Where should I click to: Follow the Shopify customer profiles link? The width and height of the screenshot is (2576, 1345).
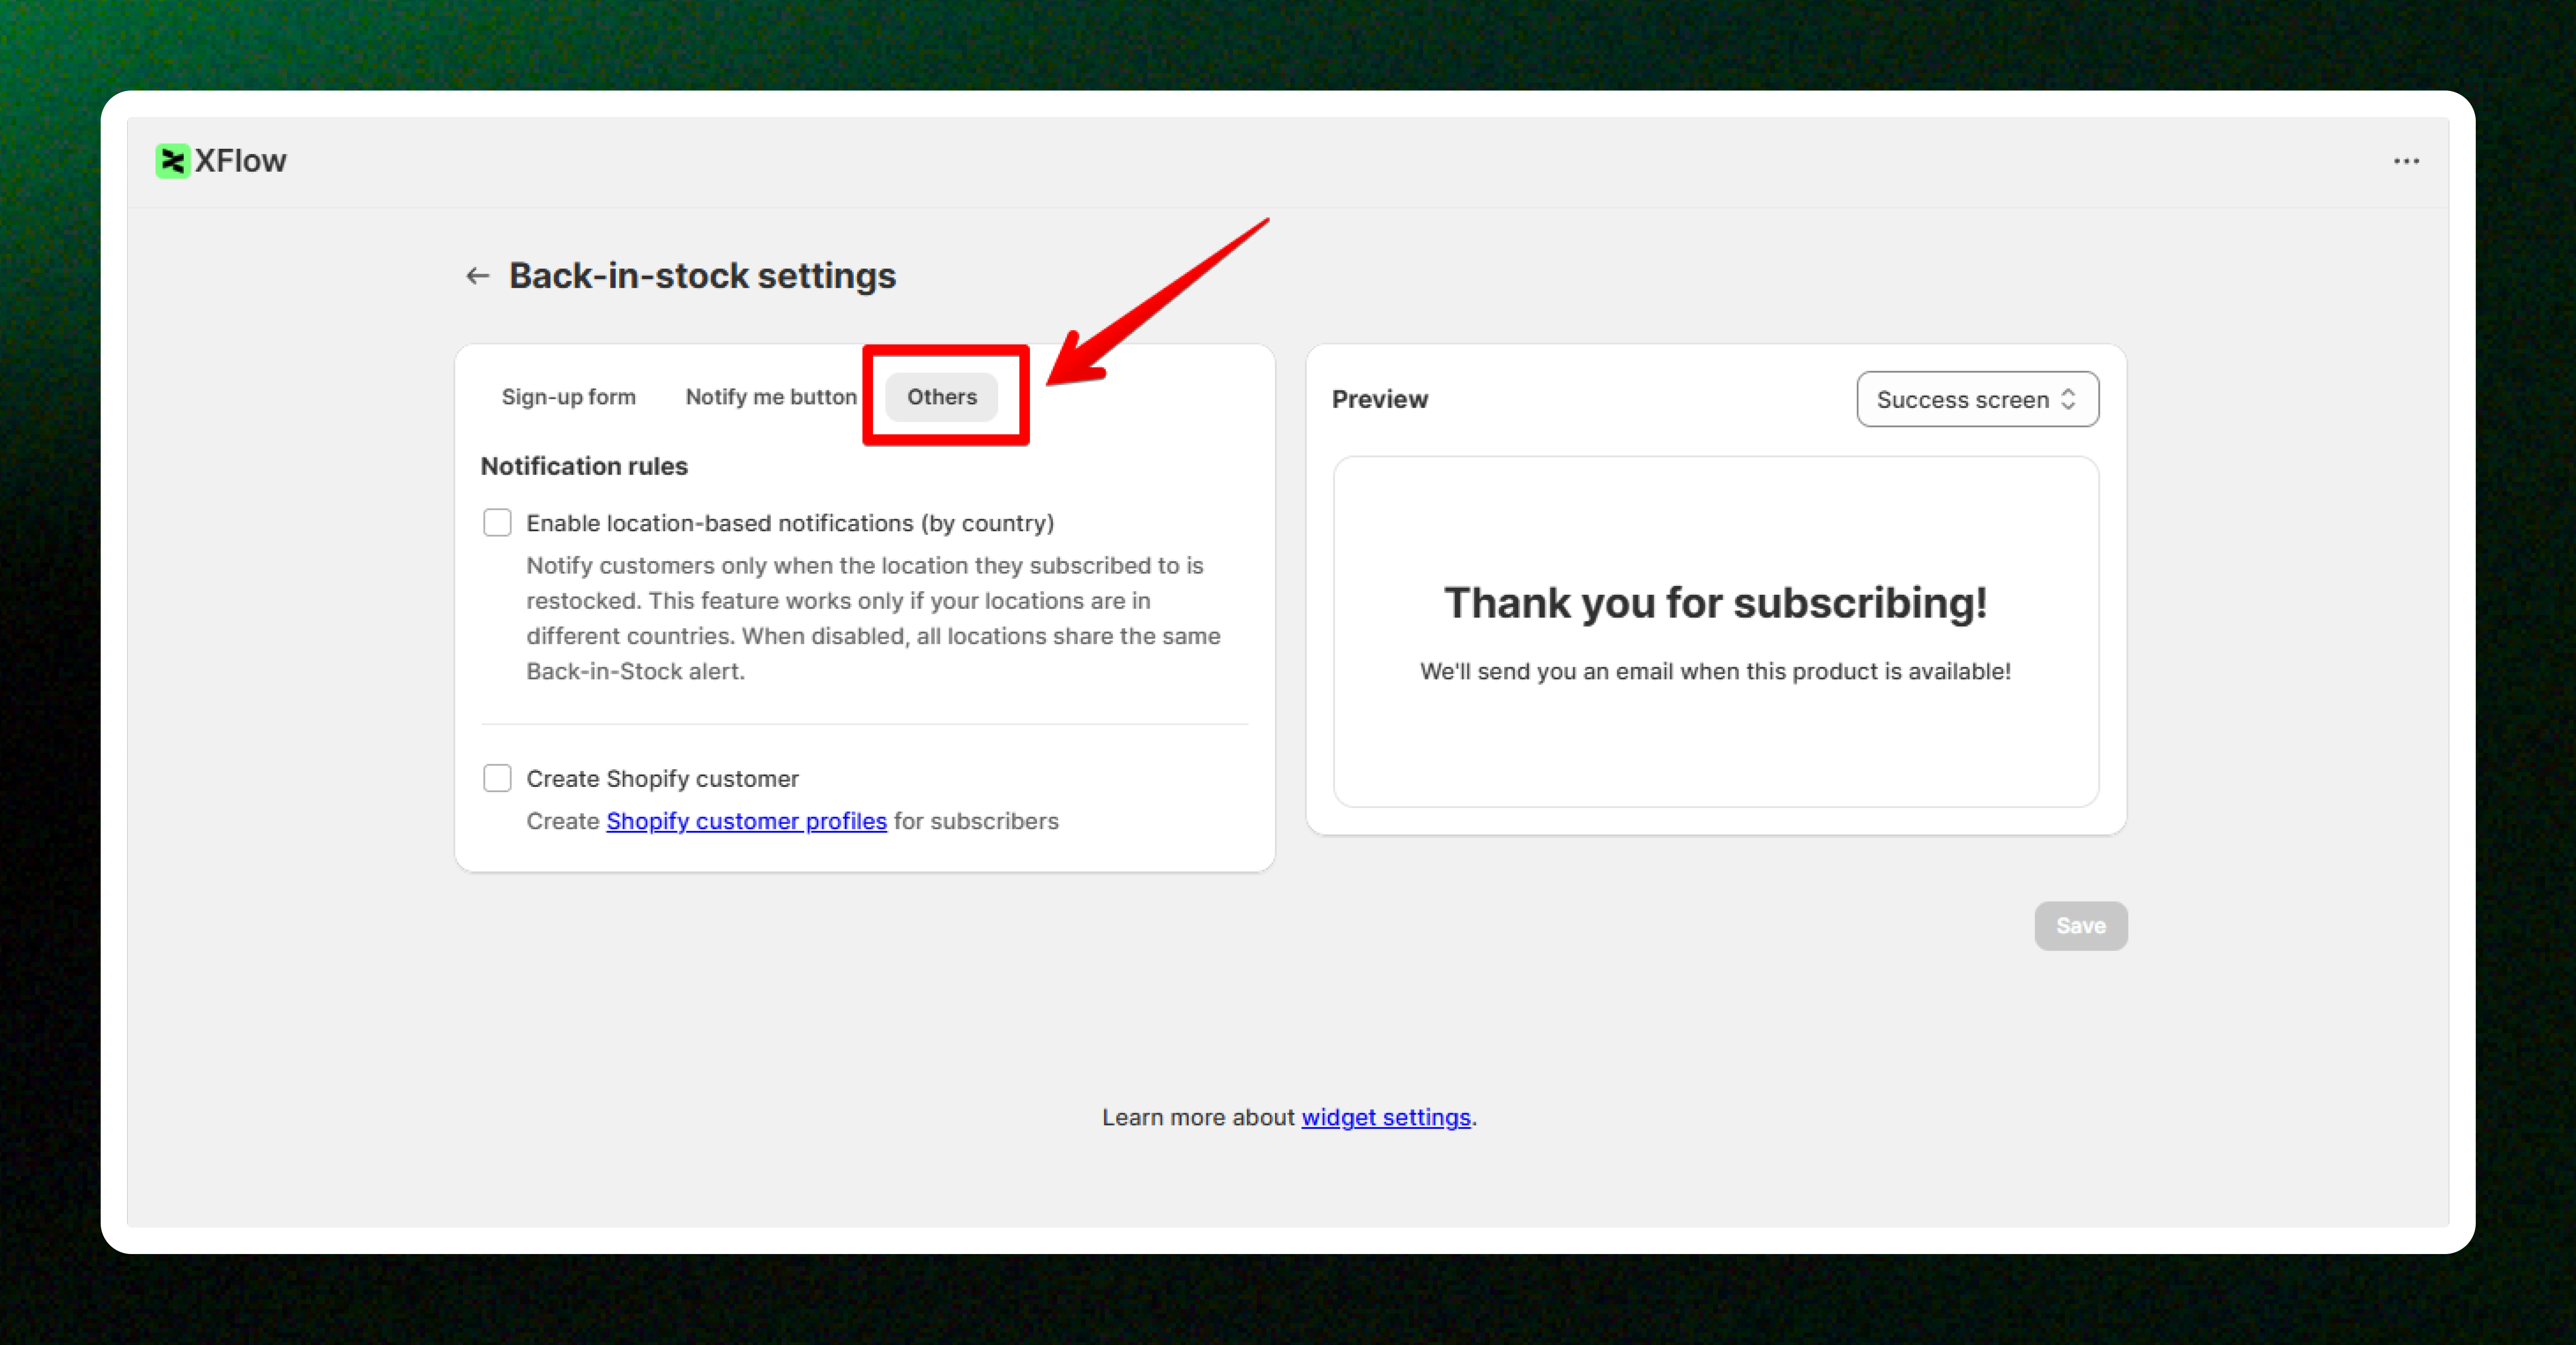tap(746, 821)
